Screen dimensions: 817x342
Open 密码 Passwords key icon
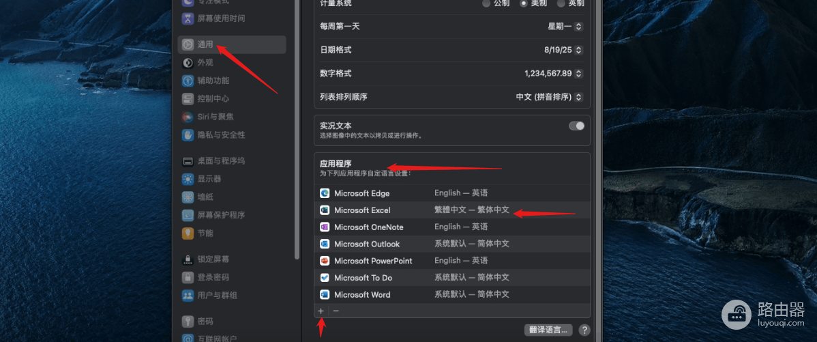(x=188, y=321)
